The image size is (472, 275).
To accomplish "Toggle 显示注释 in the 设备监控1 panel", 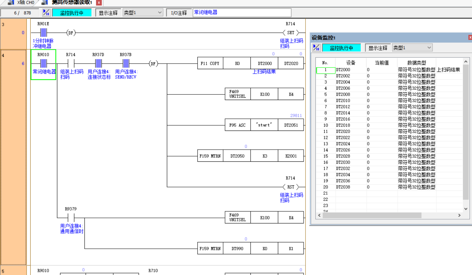I will click(x=378, y=48).
